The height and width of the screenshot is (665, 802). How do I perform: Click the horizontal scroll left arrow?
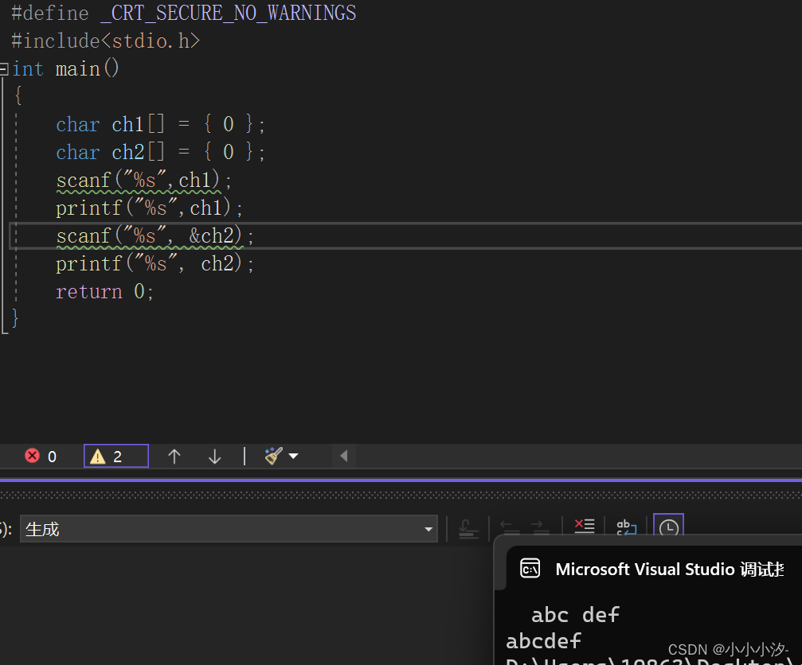click(x=344, y=456)
